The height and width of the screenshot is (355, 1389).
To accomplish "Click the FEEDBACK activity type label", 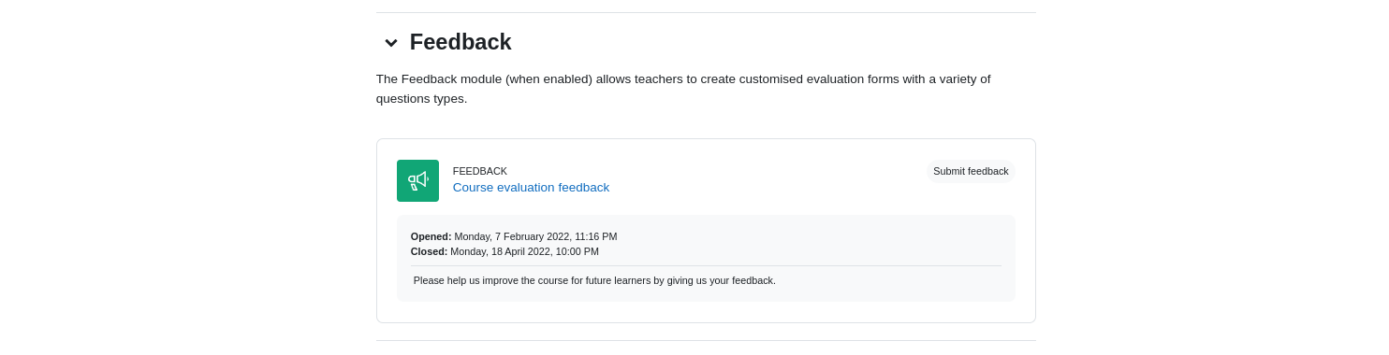I will (x=480, y=171).
